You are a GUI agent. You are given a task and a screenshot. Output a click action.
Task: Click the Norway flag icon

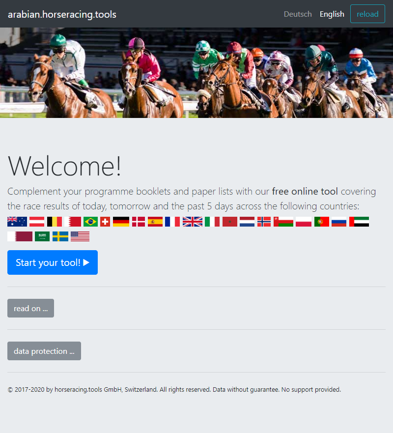[263, 222]
